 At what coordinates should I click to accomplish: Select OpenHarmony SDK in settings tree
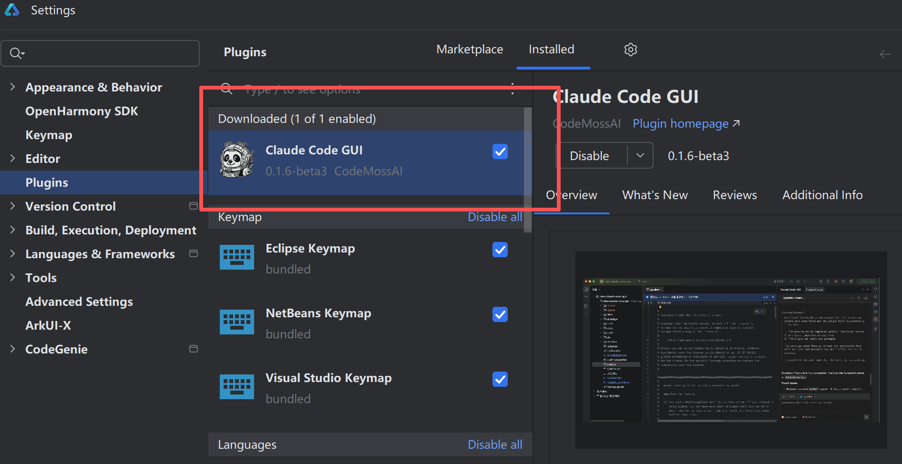coord(82,111)
